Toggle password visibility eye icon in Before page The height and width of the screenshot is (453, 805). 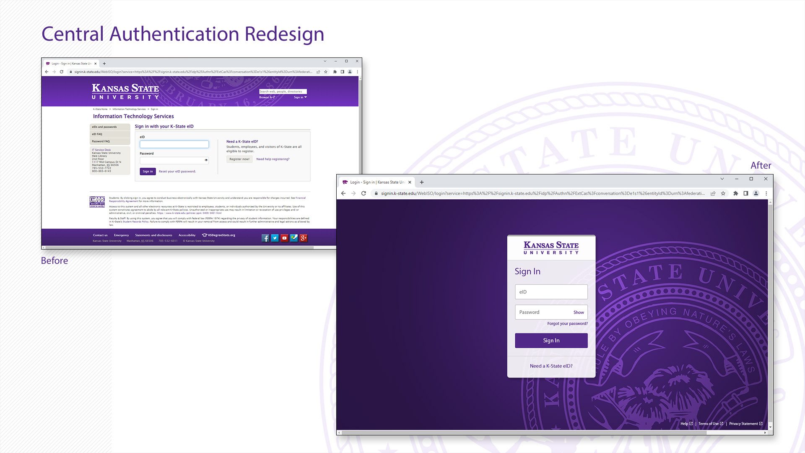(x=206, y=160)
